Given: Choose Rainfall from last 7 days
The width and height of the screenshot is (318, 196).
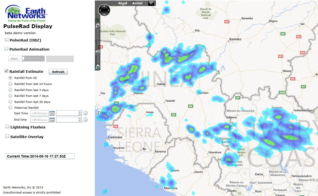Looking at the screenshot, I should [x=10, y=96].
